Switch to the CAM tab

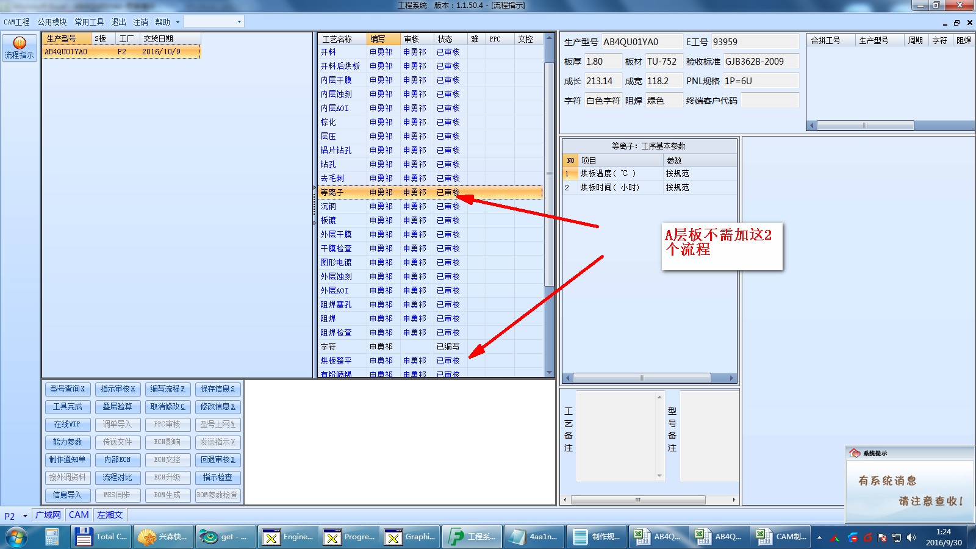79,515
